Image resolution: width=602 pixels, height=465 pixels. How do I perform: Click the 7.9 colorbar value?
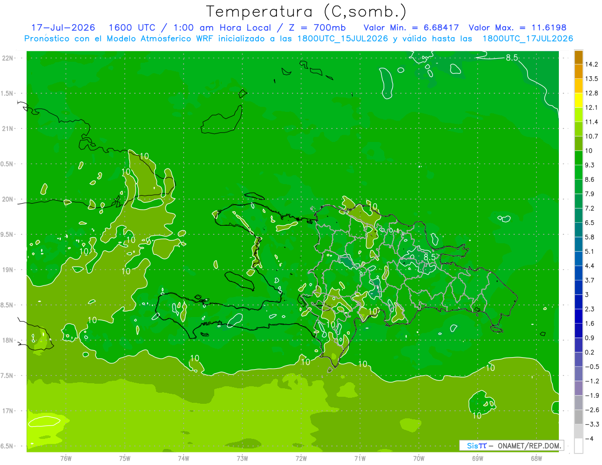pyautogui.click(x=590, y=194)
